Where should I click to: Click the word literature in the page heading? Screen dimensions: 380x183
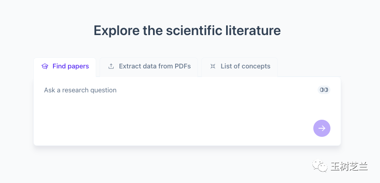point(253,30)
